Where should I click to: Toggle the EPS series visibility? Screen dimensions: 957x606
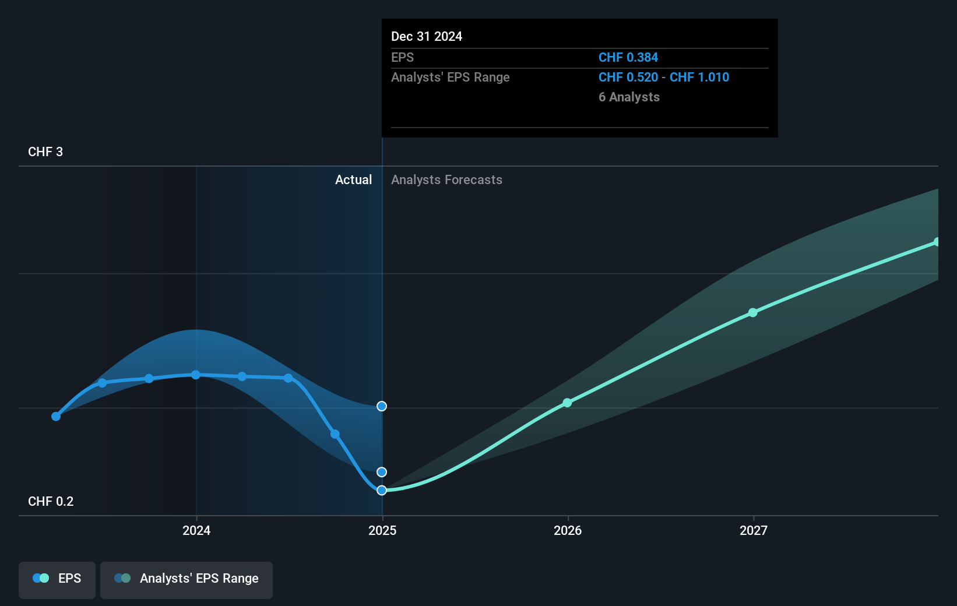pyautogui.click(x=57, y=579)
